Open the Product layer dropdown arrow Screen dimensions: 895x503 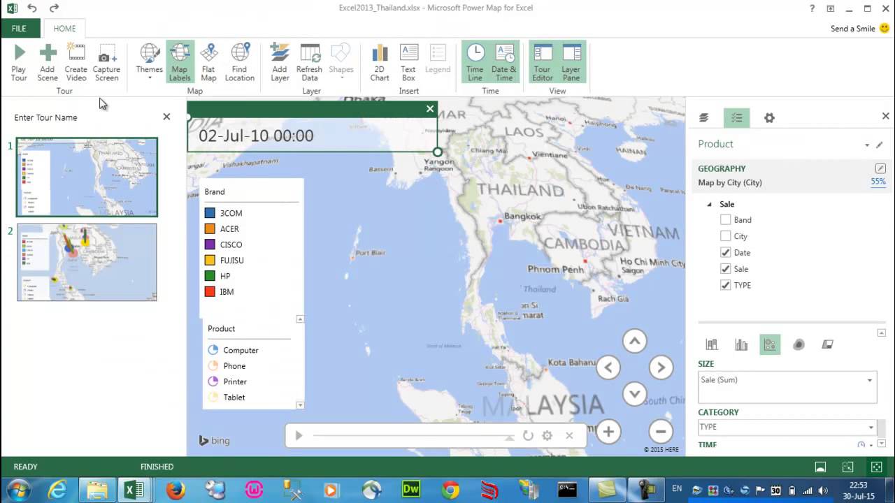click(867, 145)
